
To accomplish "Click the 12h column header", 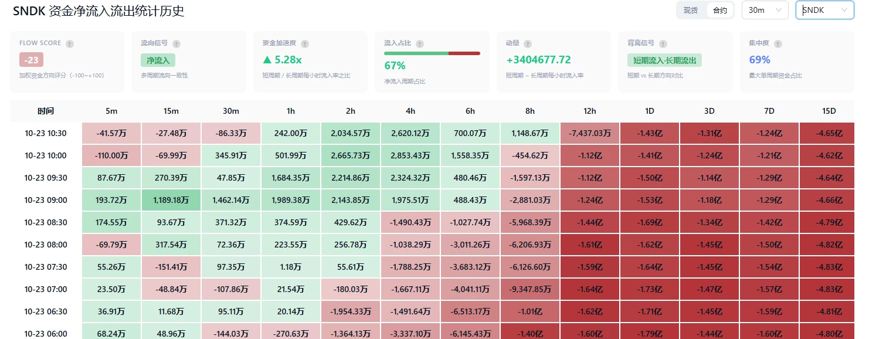I will tap(590, 111).
